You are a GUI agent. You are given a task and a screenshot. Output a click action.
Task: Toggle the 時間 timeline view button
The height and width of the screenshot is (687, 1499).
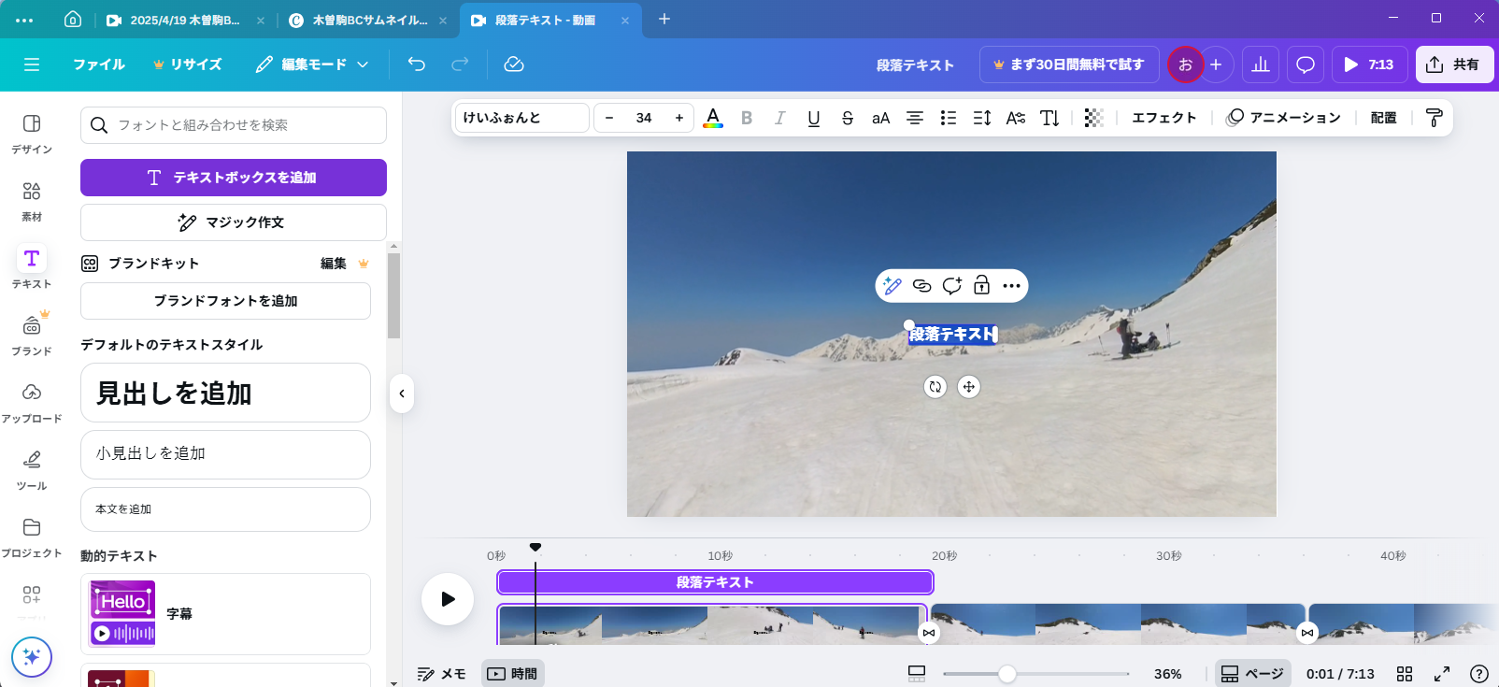tap(512, 673)
